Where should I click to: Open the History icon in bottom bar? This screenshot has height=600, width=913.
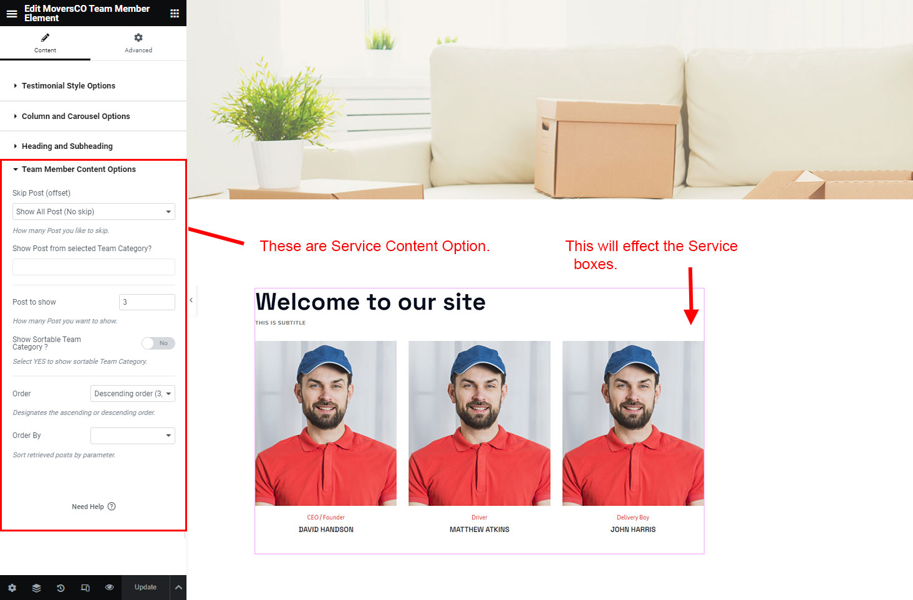coord(60,588)
